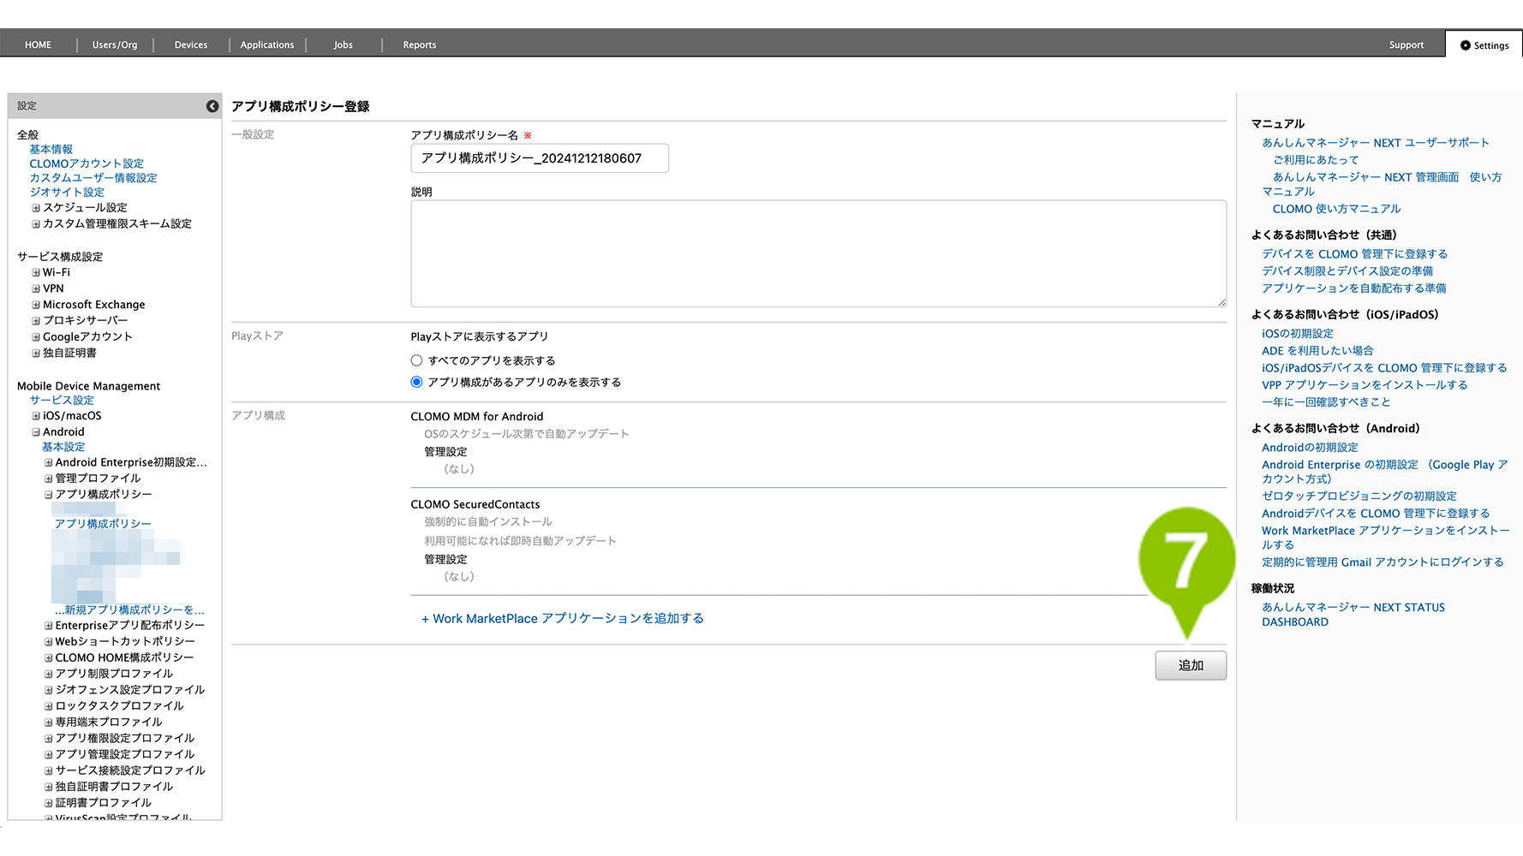Open the Users/Org menu tab

pos(115,45)
